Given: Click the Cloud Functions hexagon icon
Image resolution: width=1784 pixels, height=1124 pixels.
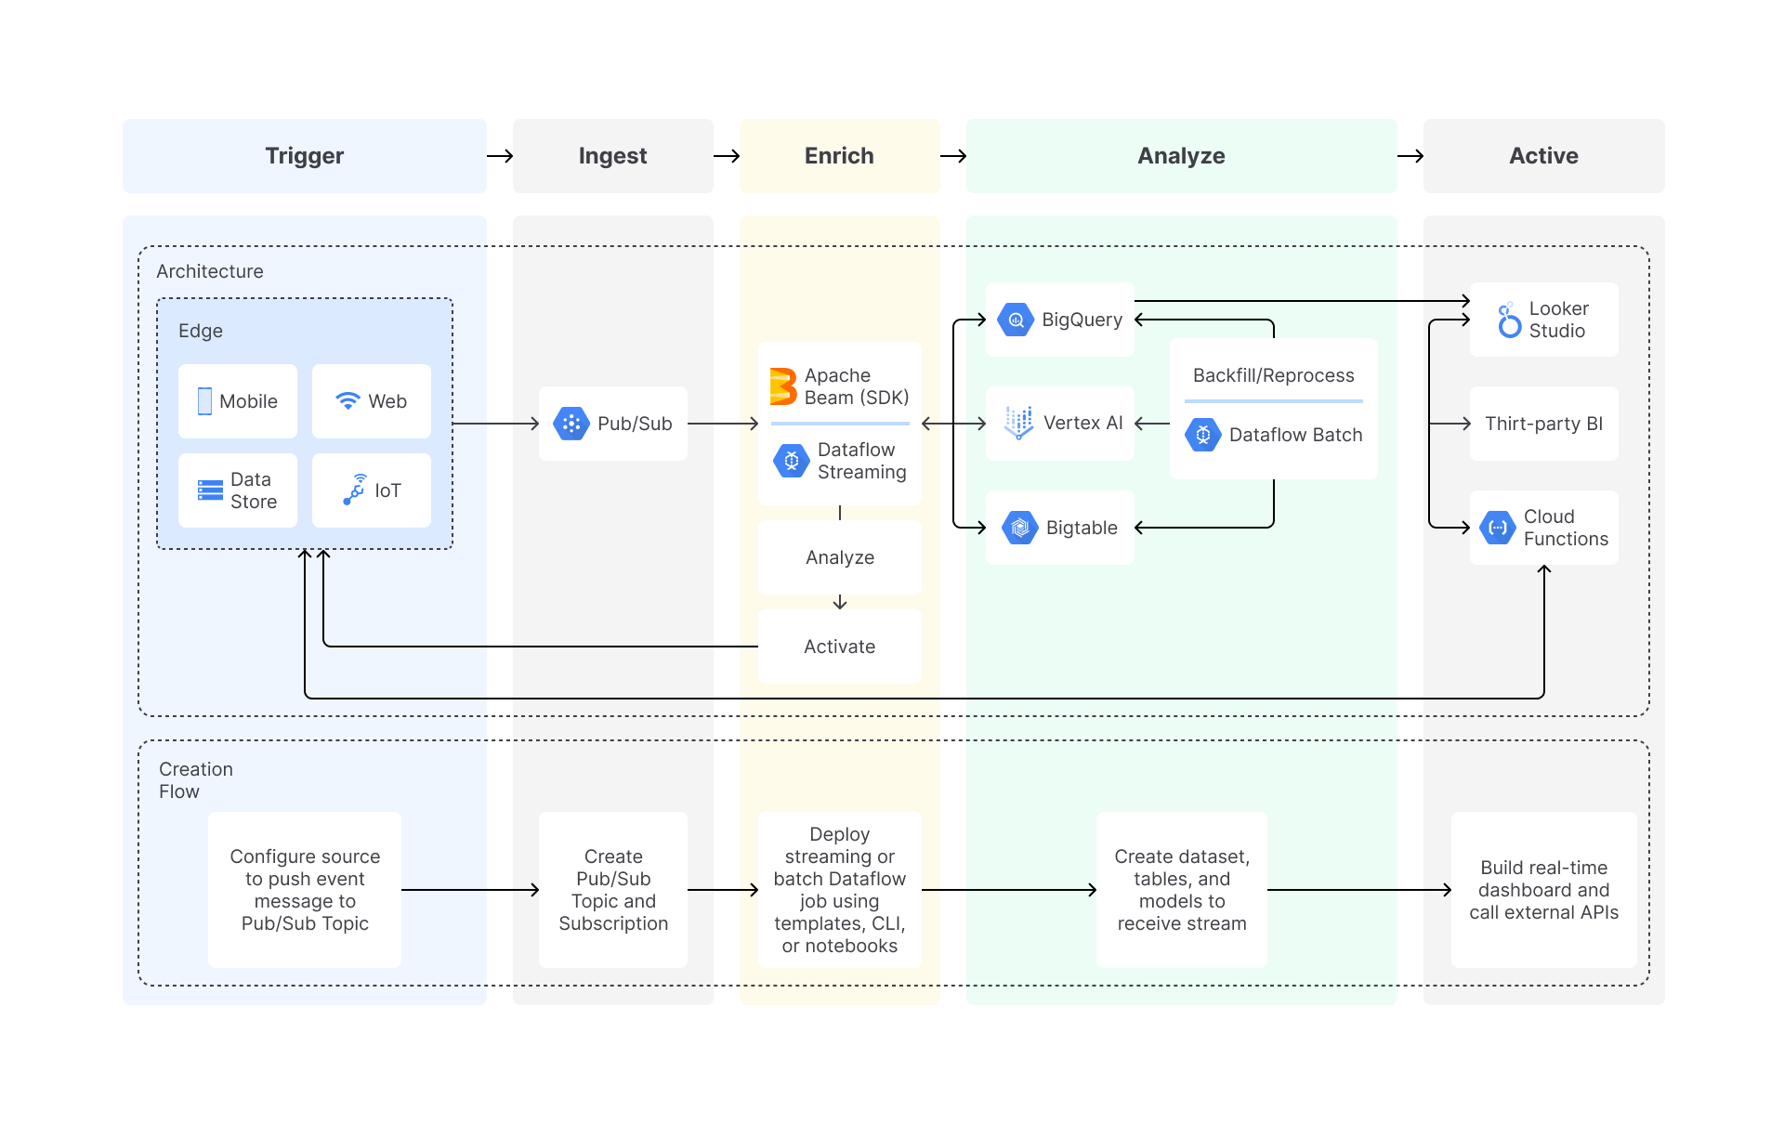Looking at the screenshot, I should pyautogui.click(x=1498, y=528).
